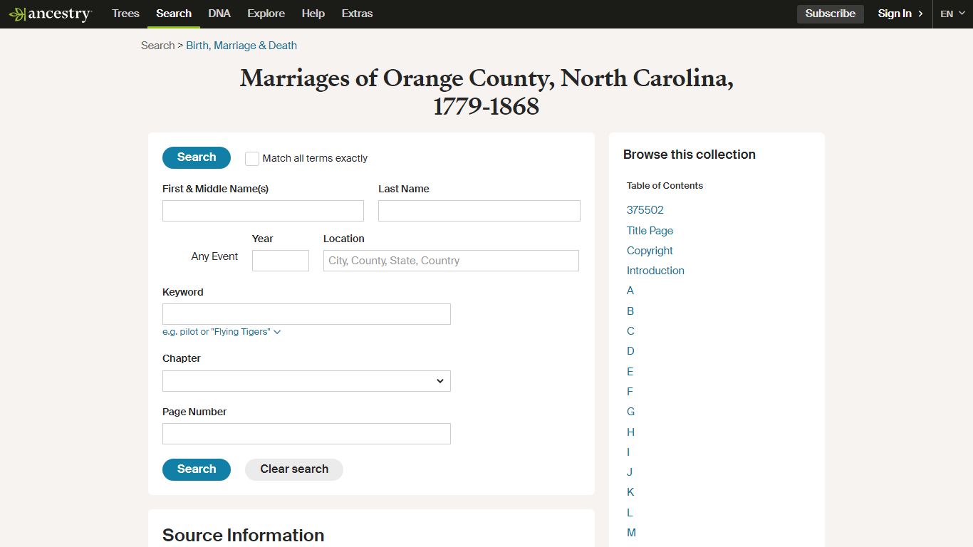Open 375502 in table of contents
The image size is (973, 547).
coord(645,210)
